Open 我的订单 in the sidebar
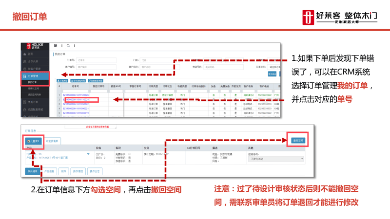The height and width of the screenshot is (219, 390). (32, 82)
